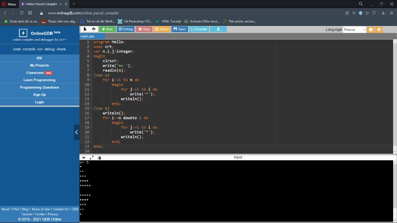Fold the begin block at line 18
397x223 pixels.
pos(91,123)
